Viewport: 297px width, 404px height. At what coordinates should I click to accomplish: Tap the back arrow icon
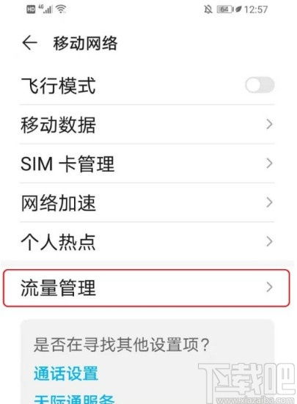(29, 43)
